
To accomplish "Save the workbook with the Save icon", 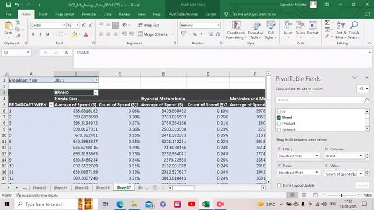I will (x=8, y=5).
